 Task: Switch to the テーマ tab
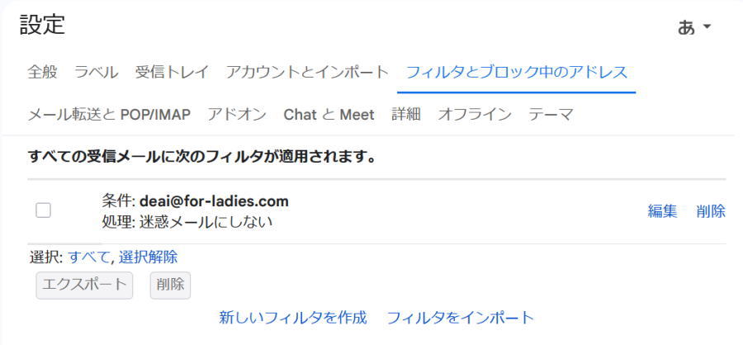tap(551, 114)
